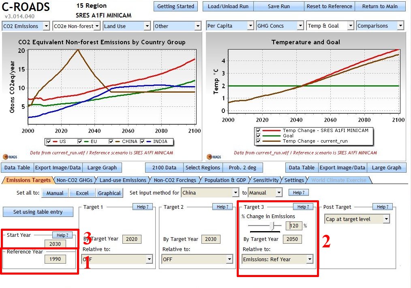Image resolution: width=411 pixels, height=288 pixels.
Task: Open the Land-use Emissions tab
Action: [123, 180]
